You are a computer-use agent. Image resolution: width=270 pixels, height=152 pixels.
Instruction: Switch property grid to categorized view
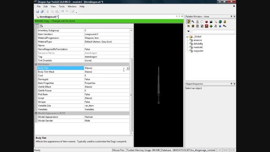click(x=37, y=26)
